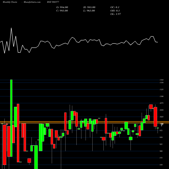The width and height of the screenshot is (169, 169).
Task: Click the high value "H: 985.00"
Action: pos(89,7)
